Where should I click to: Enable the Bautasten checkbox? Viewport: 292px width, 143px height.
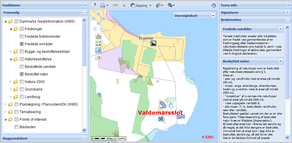pyautogui.click(x=16, y=127)
